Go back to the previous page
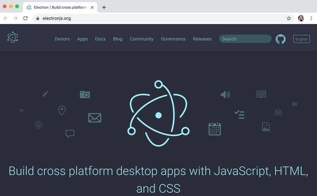 (x=6, y=18)
